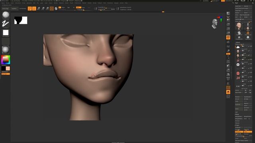Render with the BPR icon
The image size is (255, 143).
click(x=228, y=14)
